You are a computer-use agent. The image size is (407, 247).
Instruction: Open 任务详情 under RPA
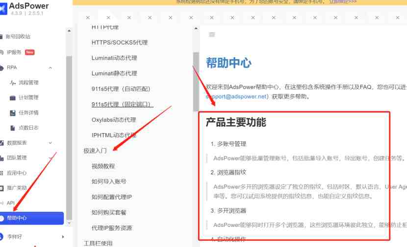[x=28, y=112]
